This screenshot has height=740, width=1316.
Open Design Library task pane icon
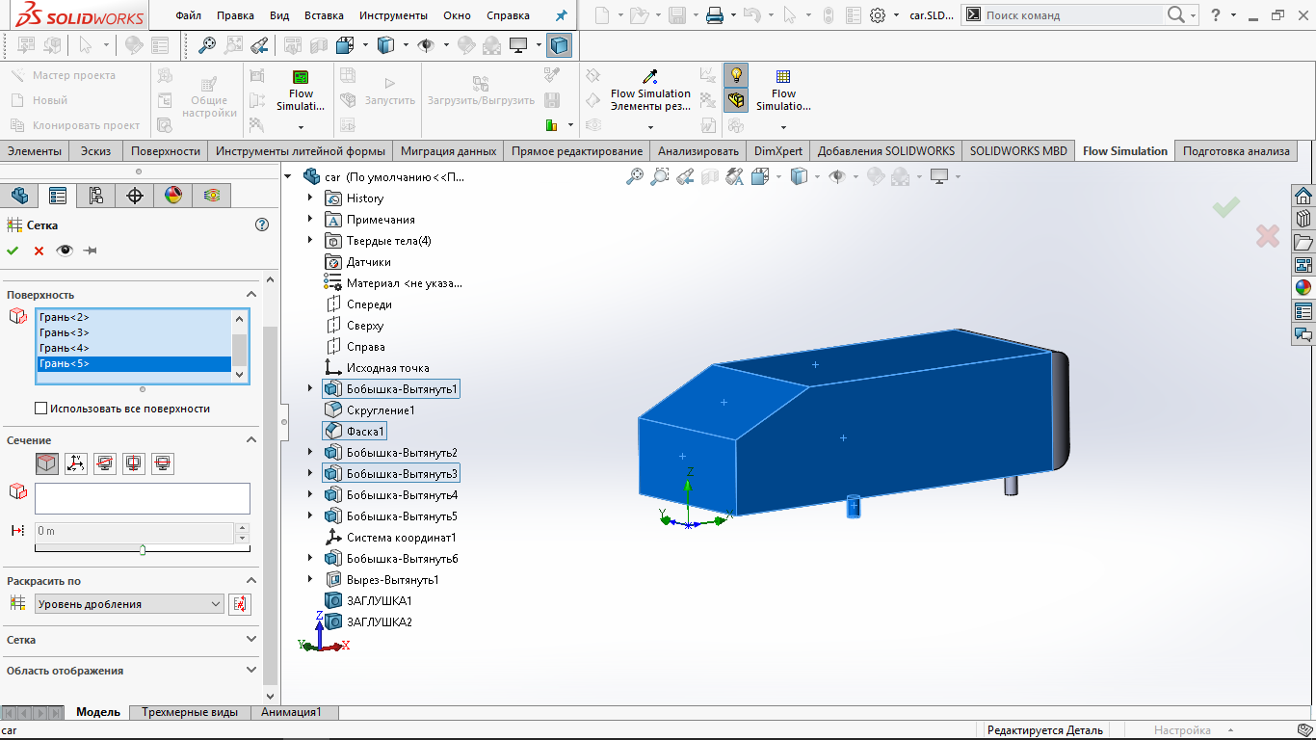1303,219
